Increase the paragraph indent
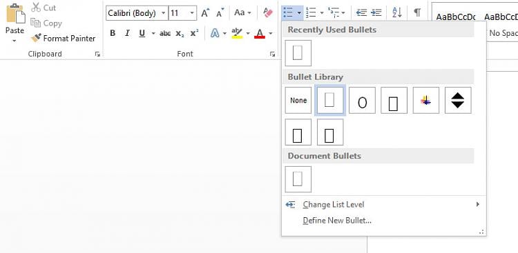Viewport: 518px width, 253px height. click(x=376, y=12)
